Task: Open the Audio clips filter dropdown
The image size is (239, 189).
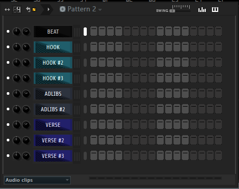Action: coord(37,180)
